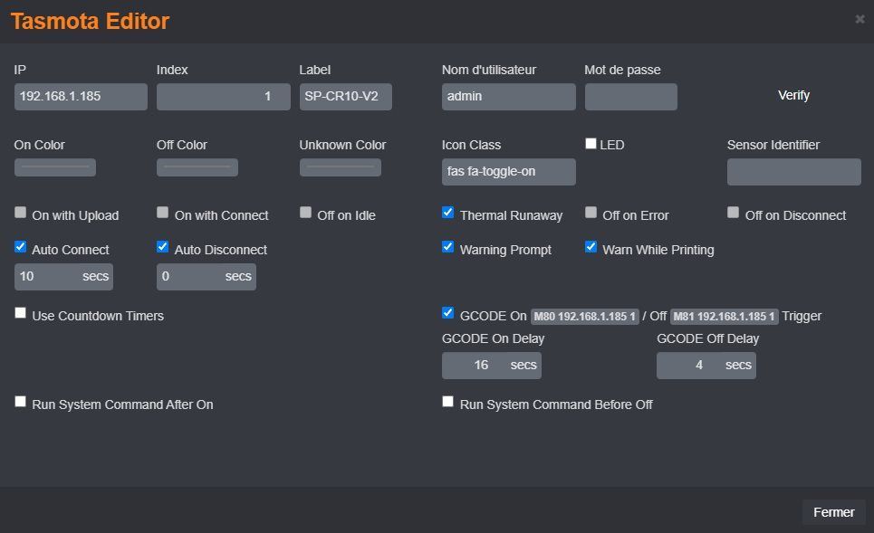Enable Run System Command Before Off
This screenshot has height=533, width=874.
(447, 402)
